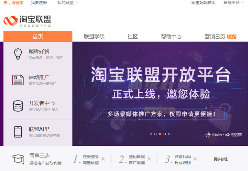Select the fourth banner carousel dot
Viewport: 248px width, 171px height.
[x=165, y=134]
